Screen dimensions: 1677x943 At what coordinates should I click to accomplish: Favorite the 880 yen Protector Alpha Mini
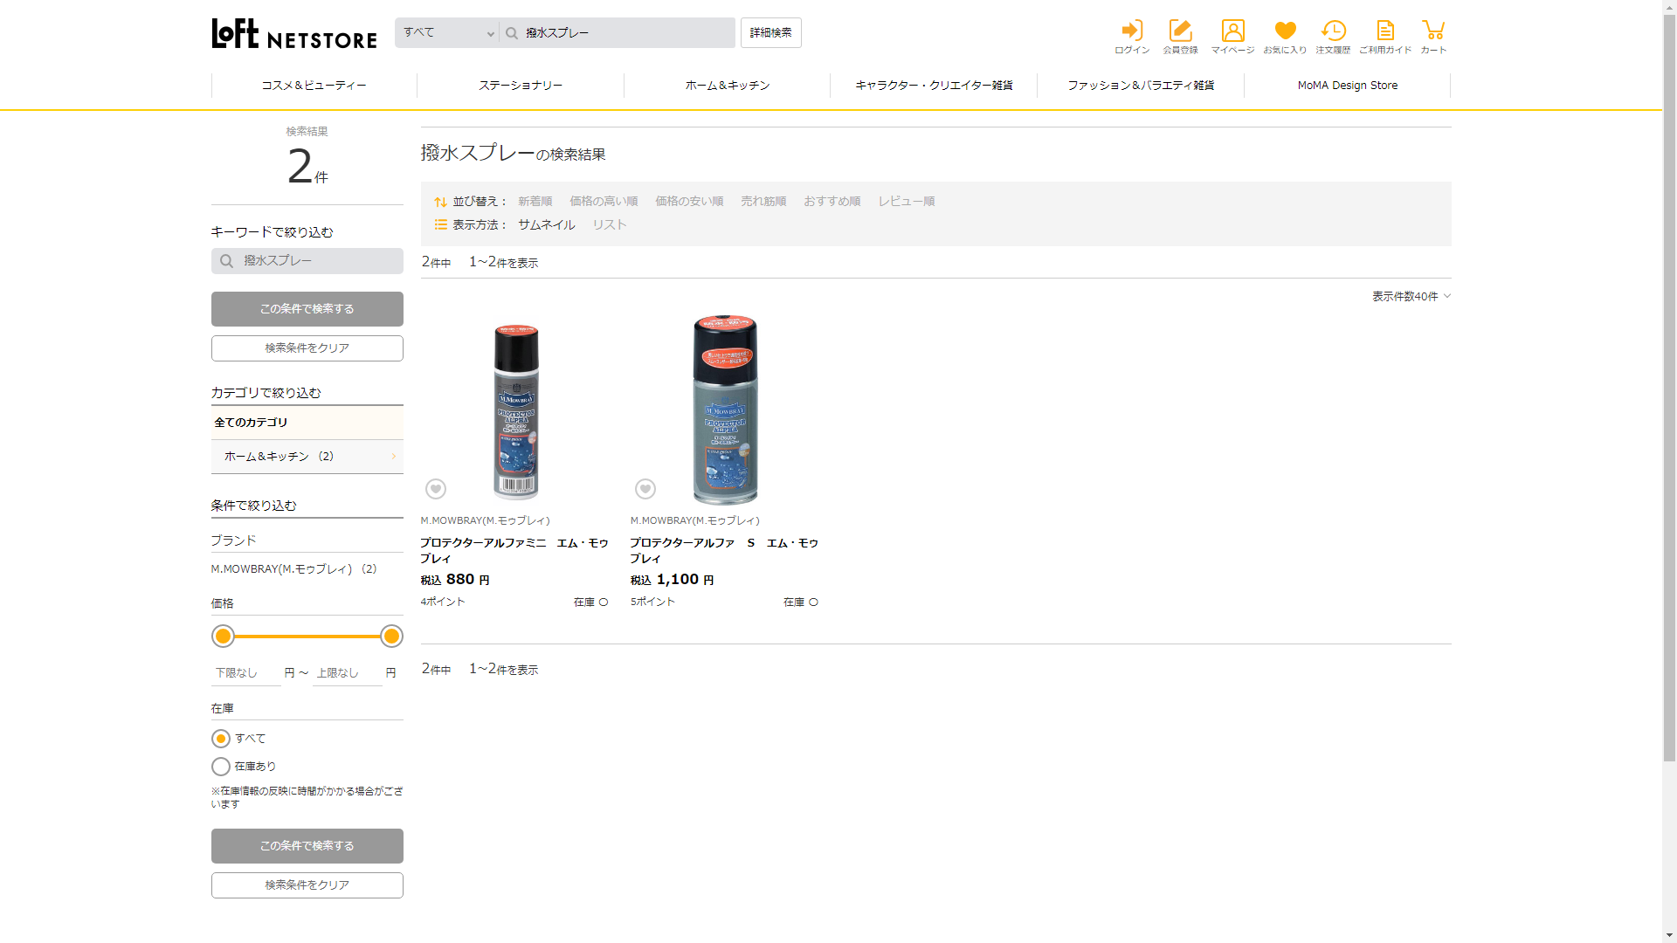(x=436, y=489)
